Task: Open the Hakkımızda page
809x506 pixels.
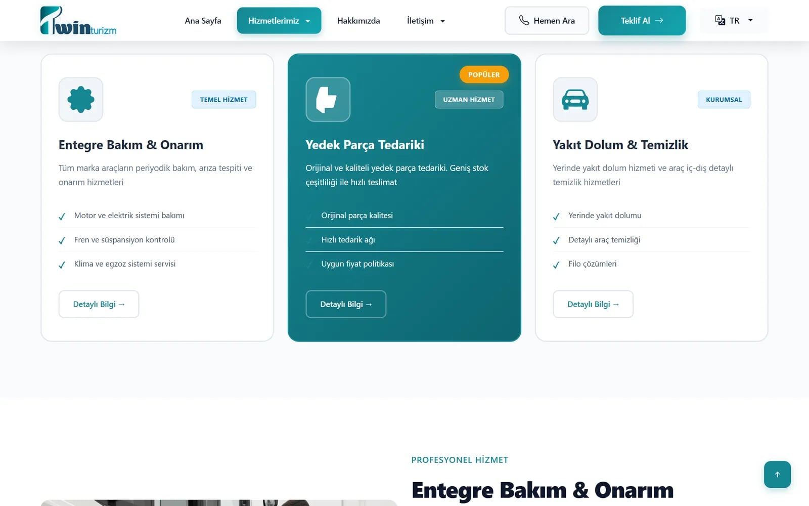Action: click(x=358, y=21)
